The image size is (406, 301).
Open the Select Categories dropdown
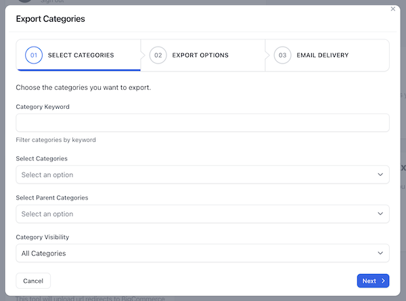(x=202, y=175)
